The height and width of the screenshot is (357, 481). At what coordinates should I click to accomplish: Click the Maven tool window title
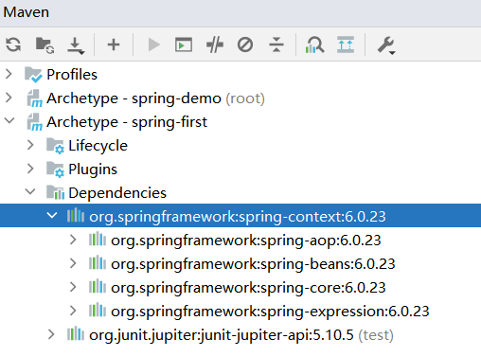(x=27, y=12)
